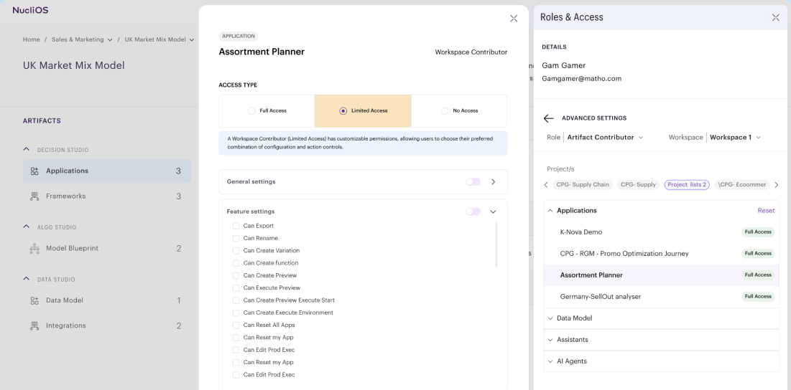Collapse the Algo Studio group

point(27,227)
